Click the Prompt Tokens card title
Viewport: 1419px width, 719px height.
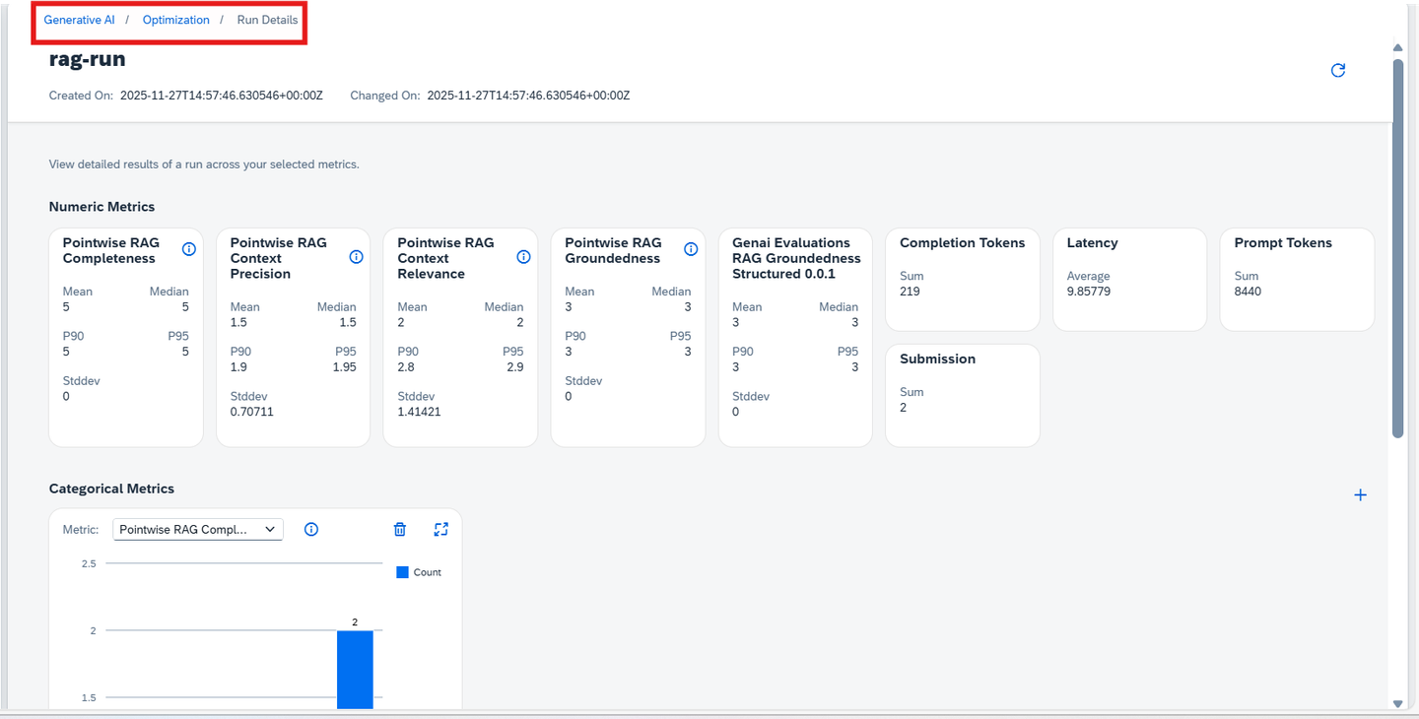pyautogui.click(x=1283, y=242)
